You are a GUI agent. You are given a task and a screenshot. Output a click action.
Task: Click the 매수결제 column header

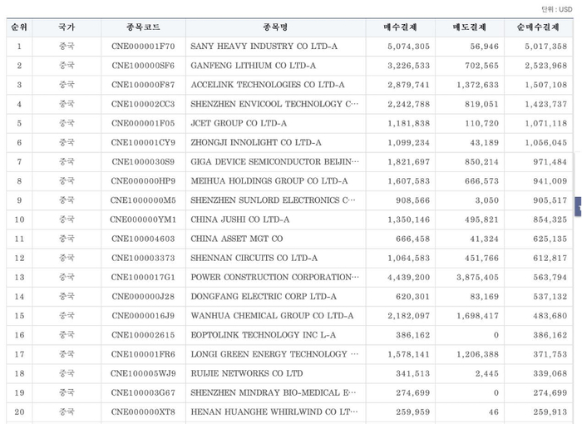(x=400, y=27)
